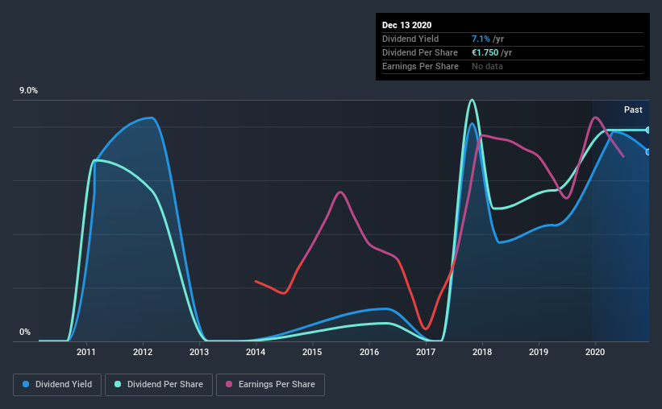
Task: Click the 2013 x-axis label
Action: [199, 352]
